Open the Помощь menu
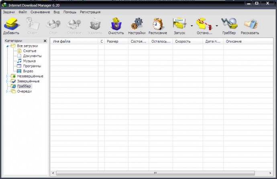Image resolution: width=277 pixels, height=179 pixels. 70,12
